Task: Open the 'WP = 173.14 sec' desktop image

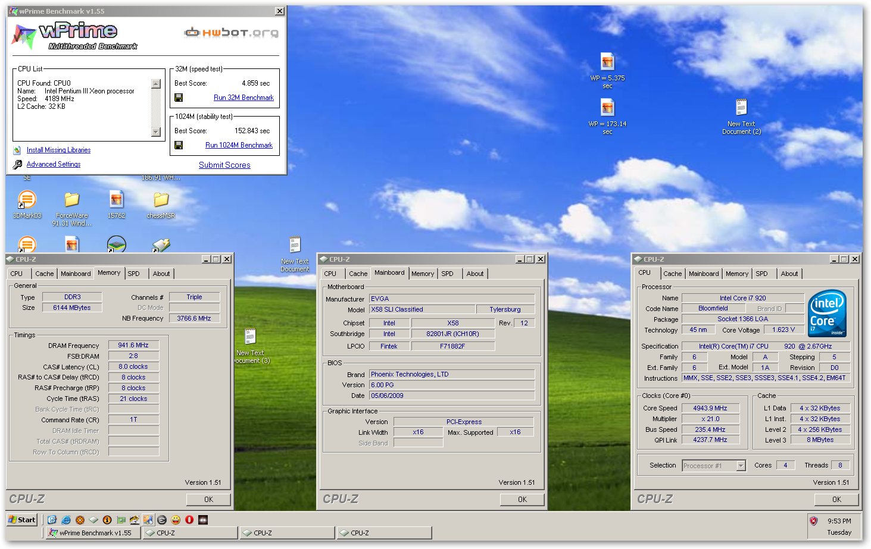Action: (x=607, y=116)
